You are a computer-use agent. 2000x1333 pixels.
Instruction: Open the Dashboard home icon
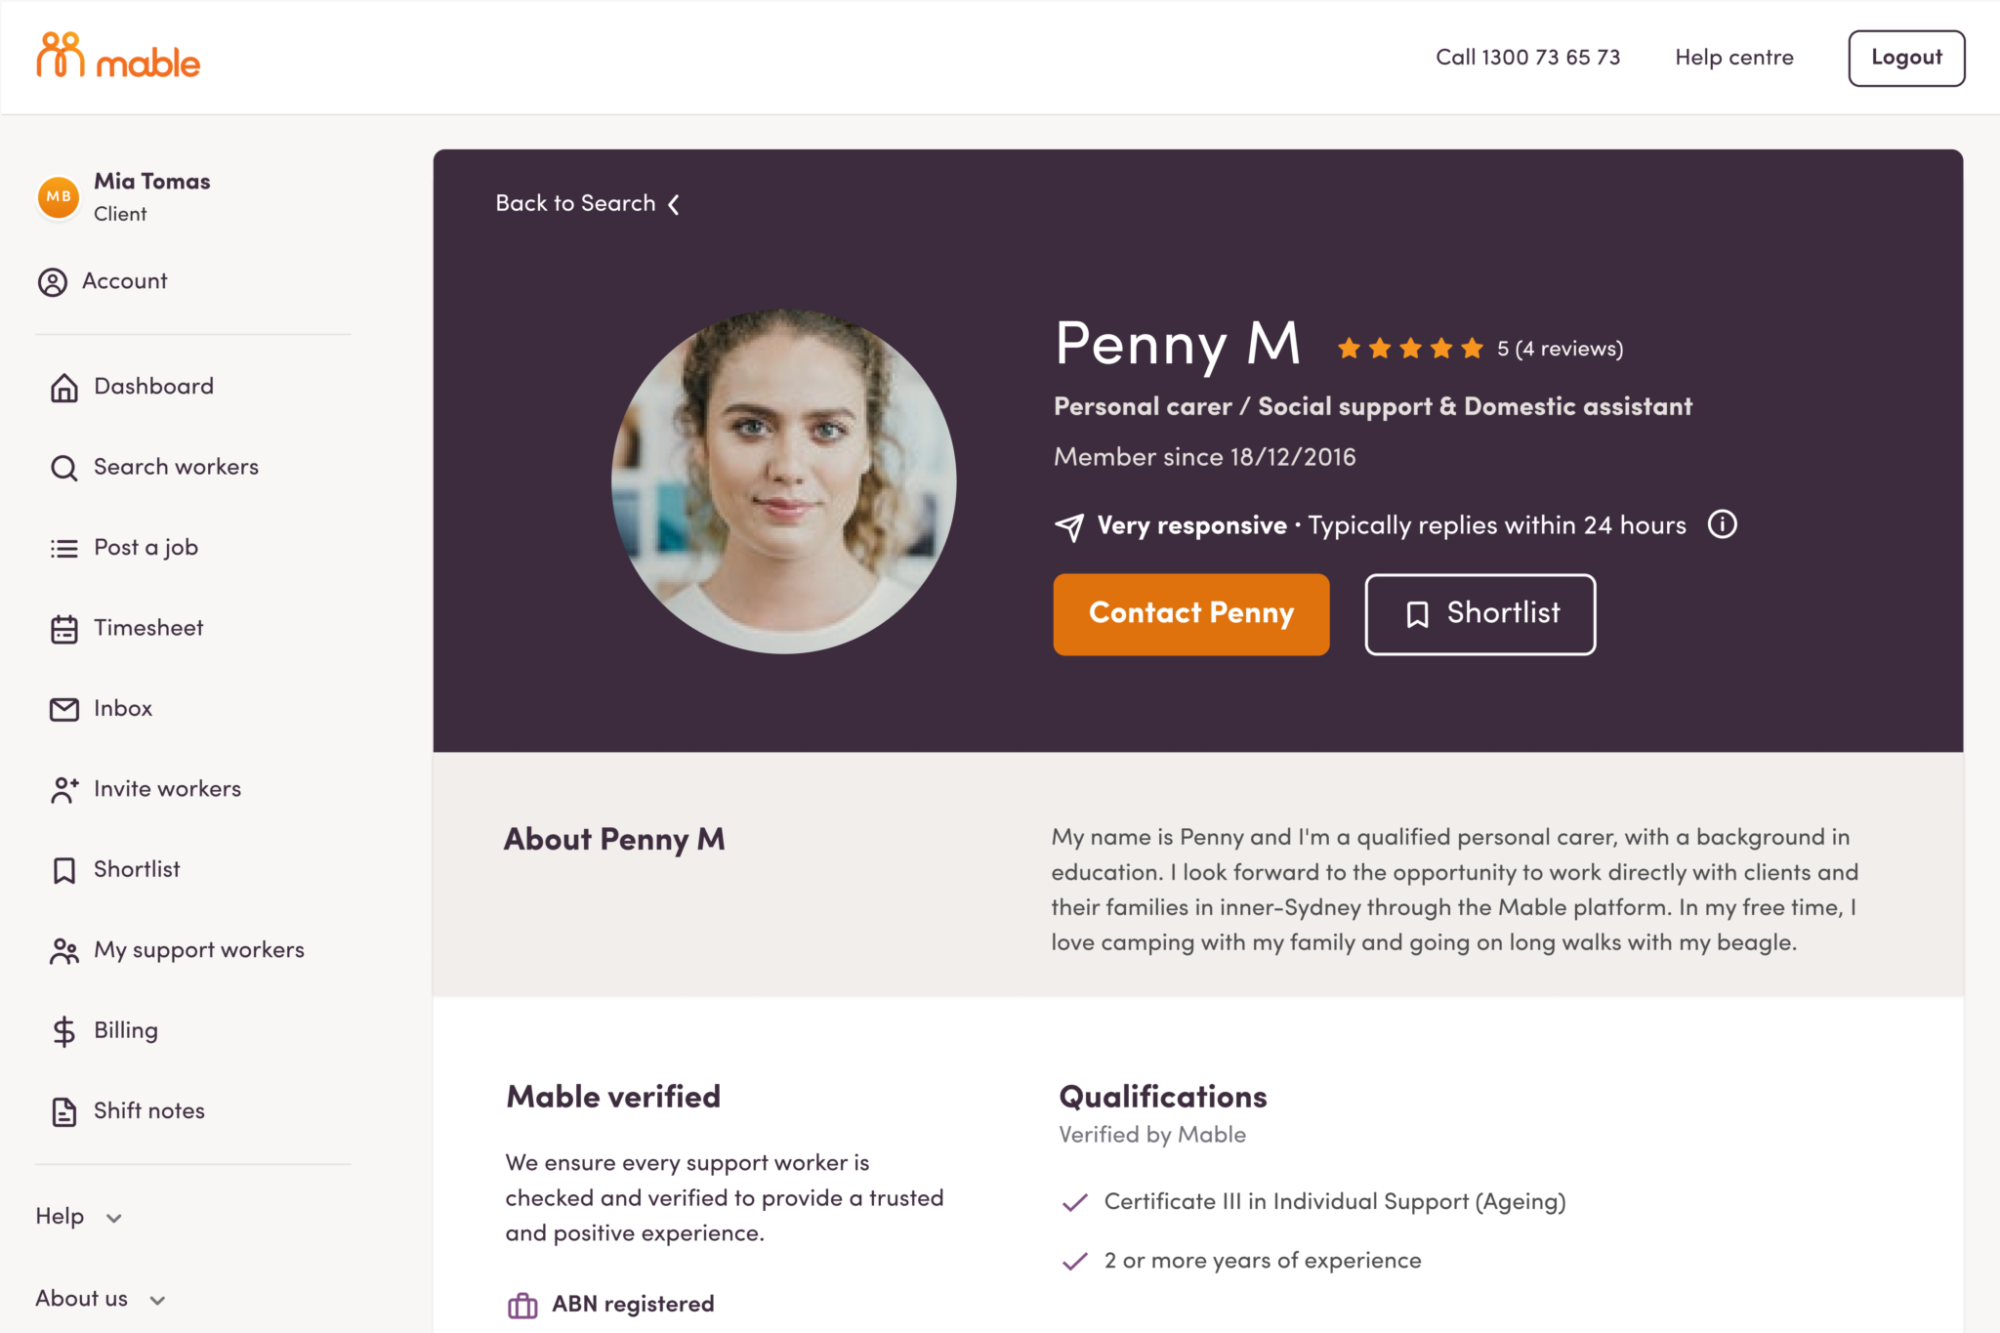point(64,388)
